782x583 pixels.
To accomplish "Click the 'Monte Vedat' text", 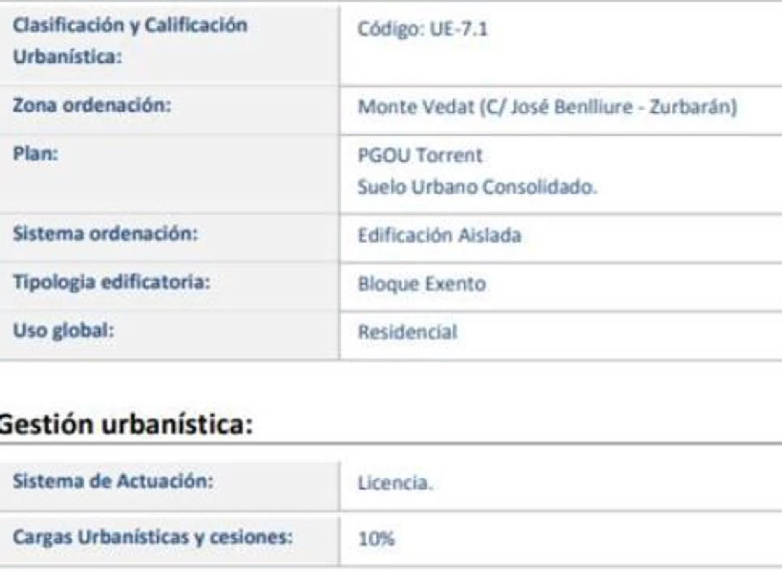I will [x=416, y=107].
